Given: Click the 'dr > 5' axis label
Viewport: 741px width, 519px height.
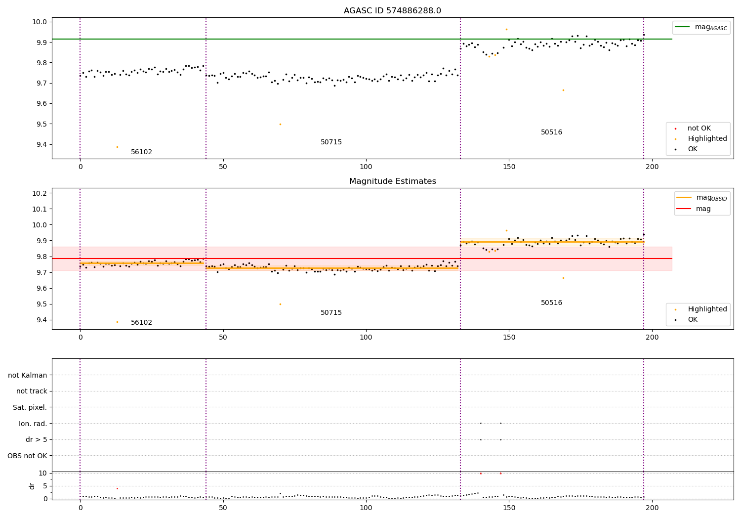Looking at the screenshot, I should (x=37, y=440).
